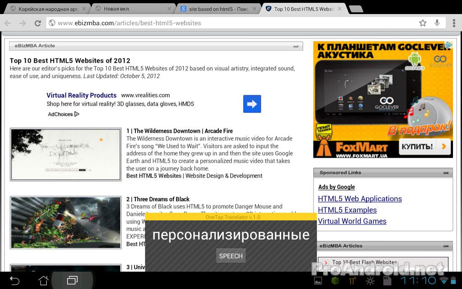Click brightness sun icon in status bar

point(370,281)
